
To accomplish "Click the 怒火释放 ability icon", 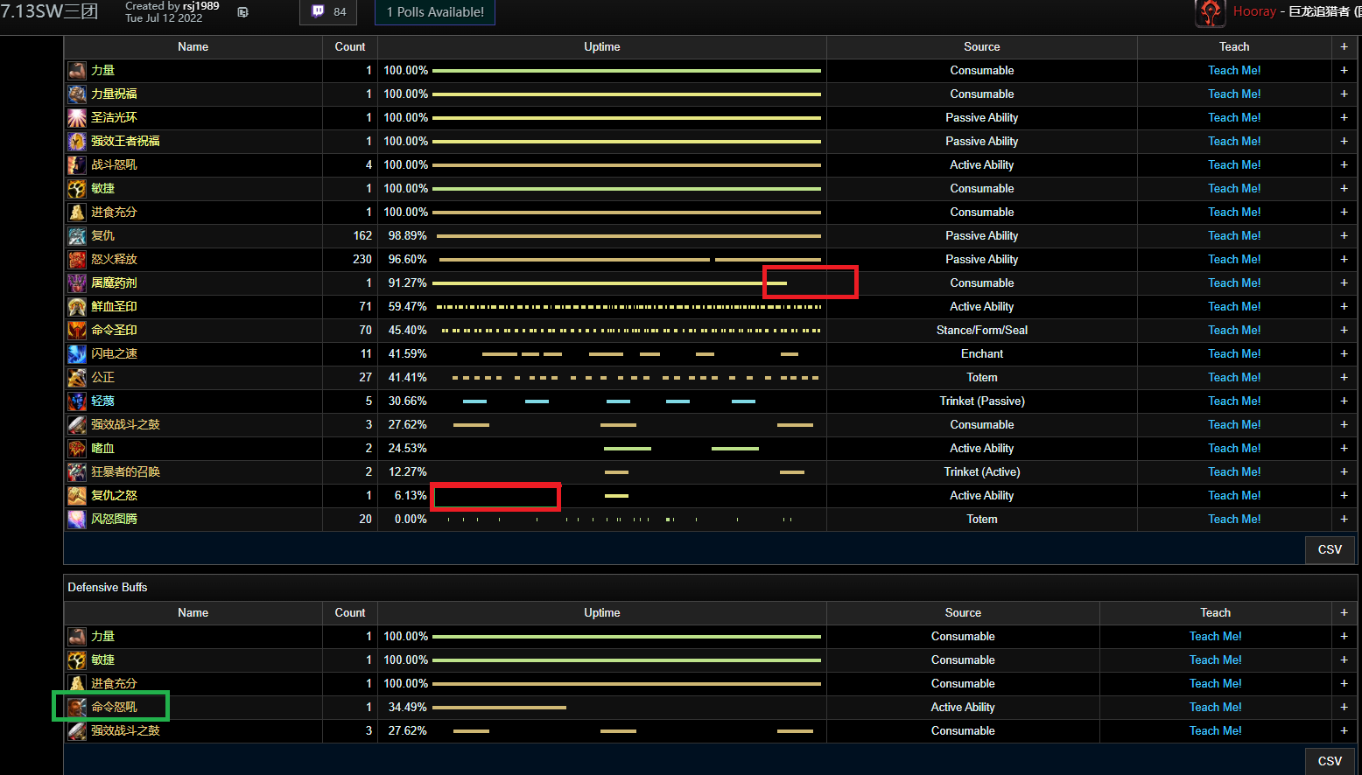I will pos(77,259).
